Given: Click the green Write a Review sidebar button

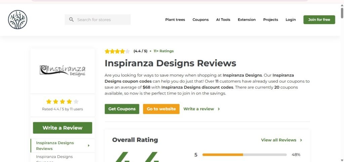Looking at the screenshot, I should click(62, 128).
